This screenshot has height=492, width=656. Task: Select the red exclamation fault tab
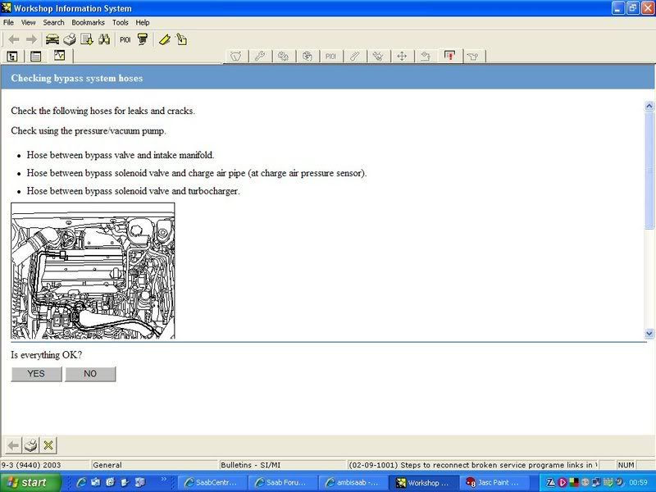click(x=449, y=57)
